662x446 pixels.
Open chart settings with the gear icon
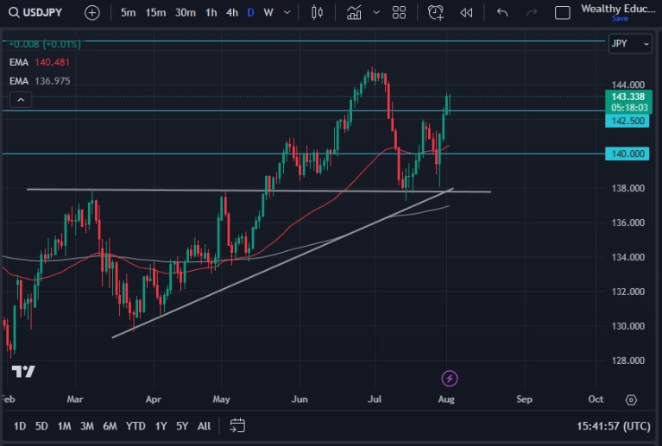pos(631,399)
